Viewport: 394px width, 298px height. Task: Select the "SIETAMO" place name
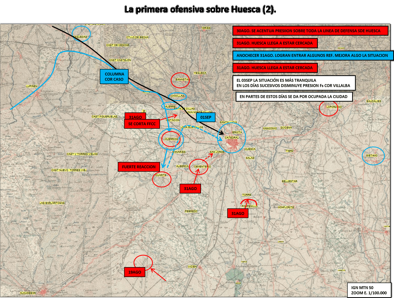(x=372, y=156)
